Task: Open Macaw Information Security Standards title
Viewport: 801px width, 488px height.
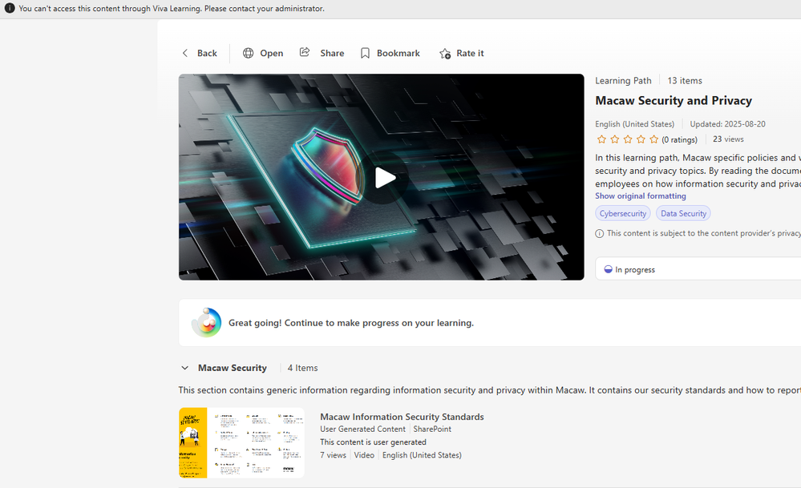Action: (x=402, y=417)
